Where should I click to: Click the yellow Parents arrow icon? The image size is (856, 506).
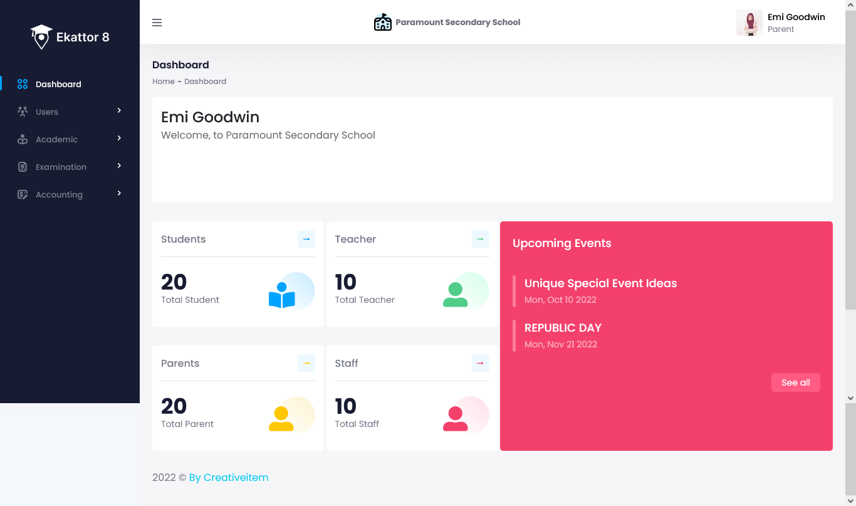(306, 362)
